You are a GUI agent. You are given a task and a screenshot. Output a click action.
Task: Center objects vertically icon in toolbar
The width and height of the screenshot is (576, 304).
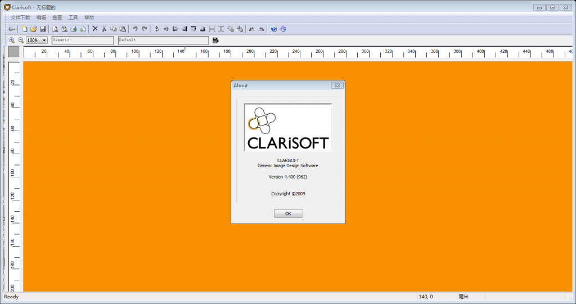[x=156, y=29]
